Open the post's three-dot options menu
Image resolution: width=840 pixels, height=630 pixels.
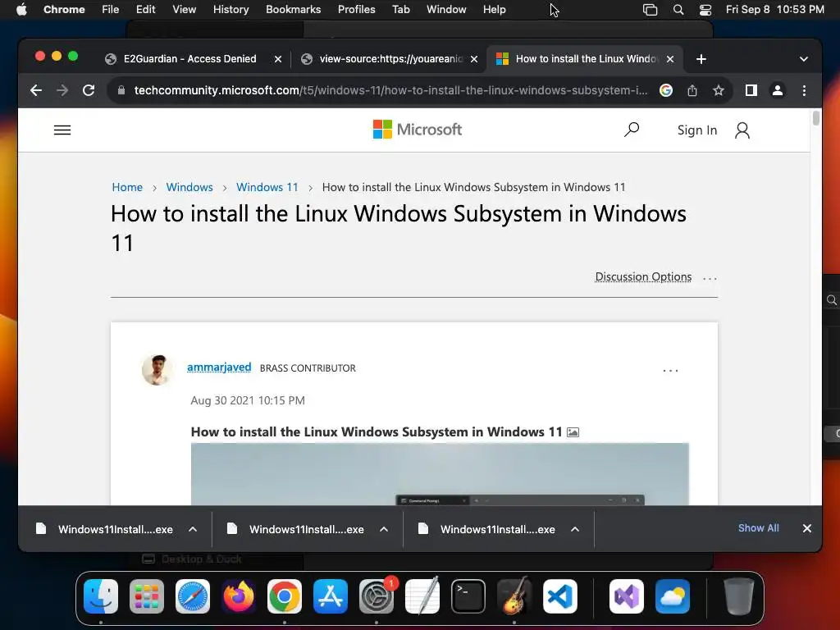pos(670,370)
